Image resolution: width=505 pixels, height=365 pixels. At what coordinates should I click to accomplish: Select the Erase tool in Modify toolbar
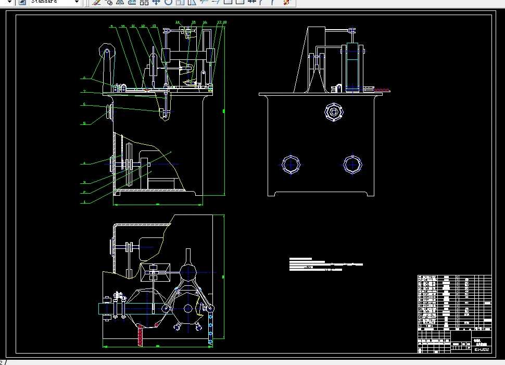pos(96,2)
